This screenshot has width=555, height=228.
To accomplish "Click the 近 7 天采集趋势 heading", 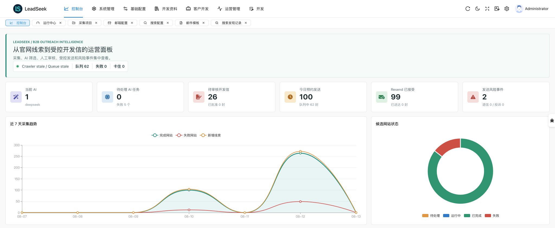I will coord(23,124).
